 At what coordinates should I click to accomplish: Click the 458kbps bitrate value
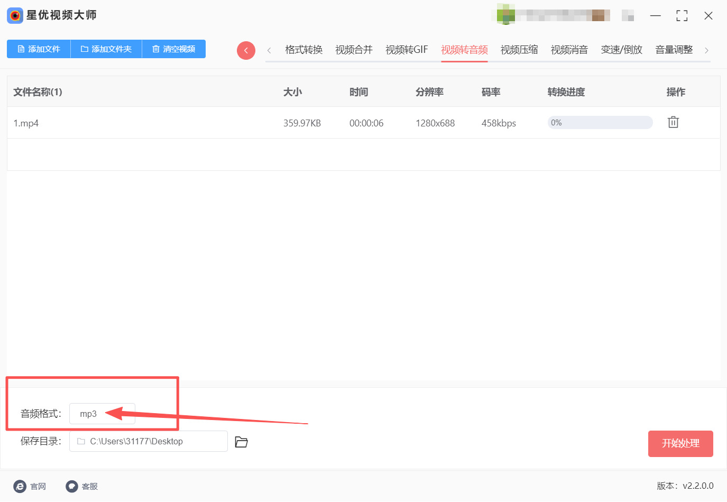coord(499,123)
